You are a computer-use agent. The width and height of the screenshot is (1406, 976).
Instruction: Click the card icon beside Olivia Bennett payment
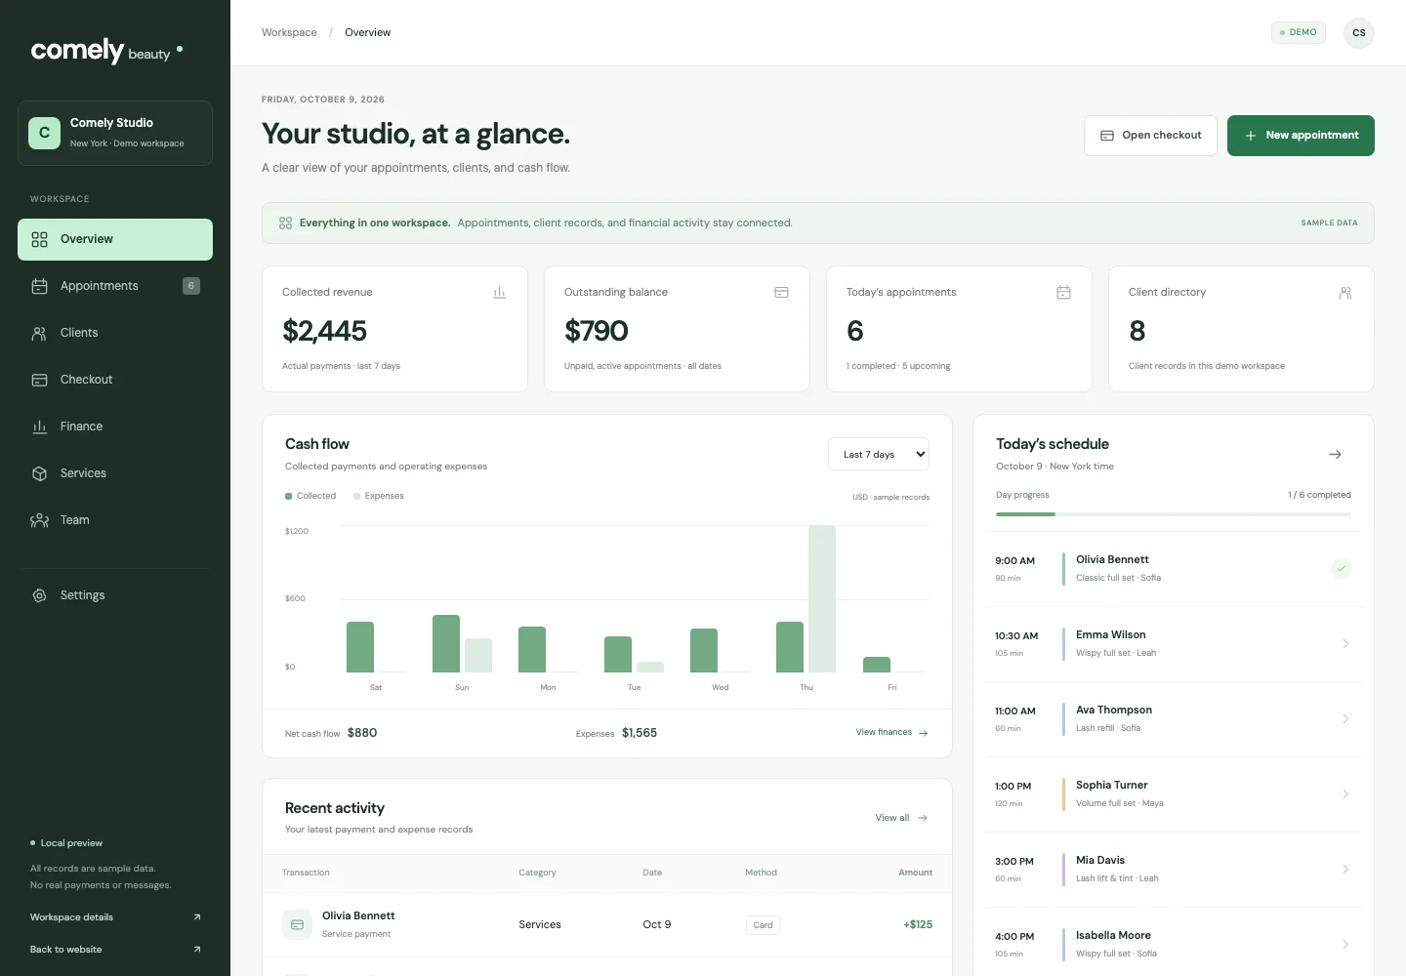click(298, 925)
